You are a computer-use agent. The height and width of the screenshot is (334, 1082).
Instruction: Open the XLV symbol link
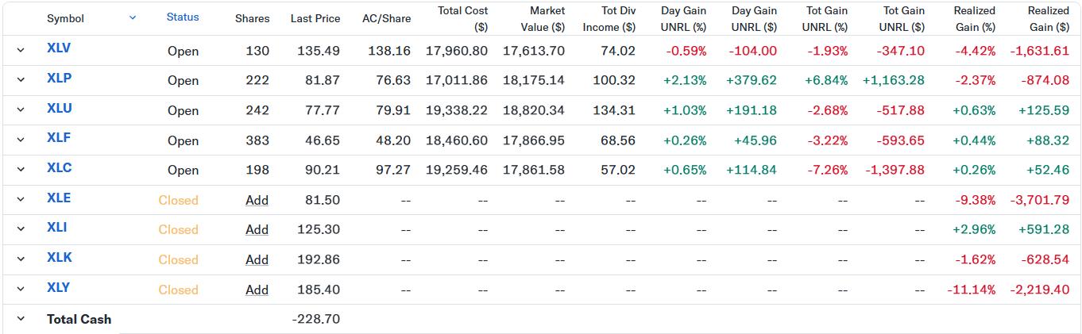[59, 48]
